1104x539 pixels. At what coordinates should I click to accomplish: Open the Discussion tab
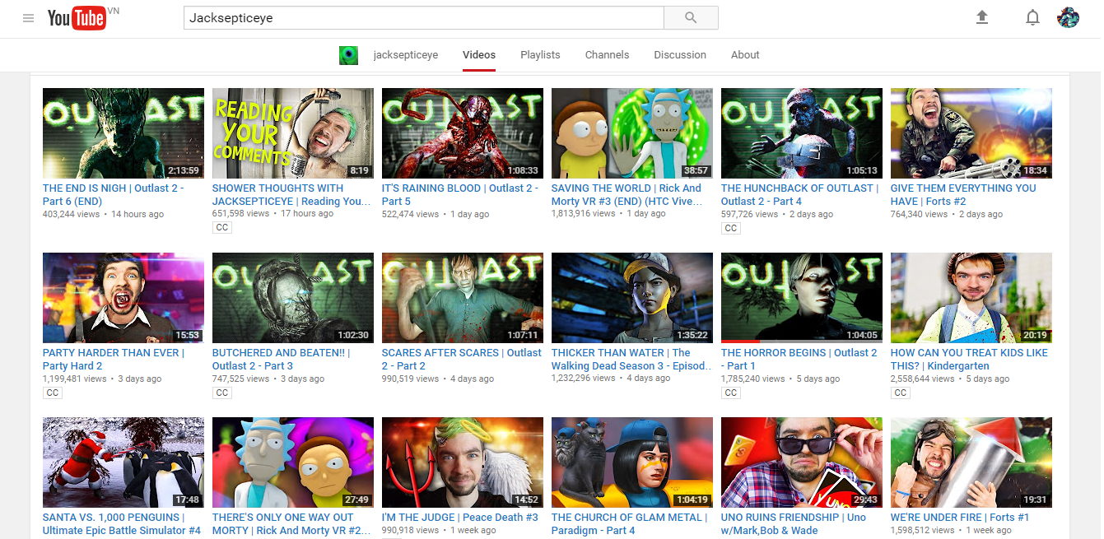680,55
